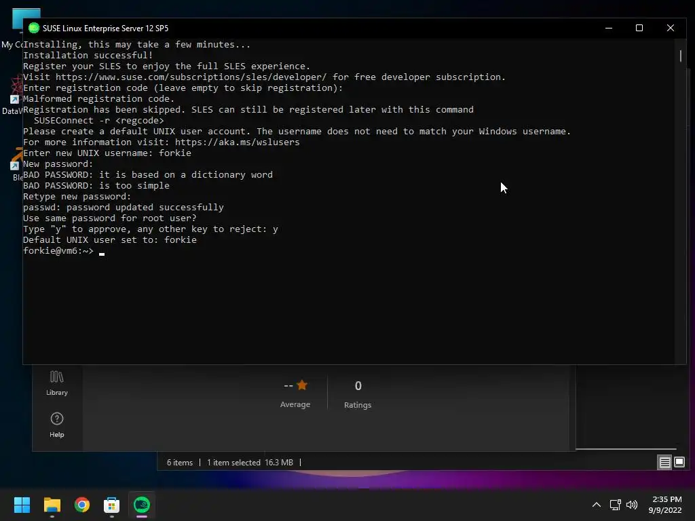
Task: Open the Windows Start menu
Action: pyautogui.click(x=22, y=505)
